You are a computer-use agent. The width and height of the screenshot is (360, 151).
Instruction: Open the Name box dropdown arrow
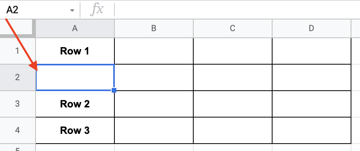click(72, 10)
